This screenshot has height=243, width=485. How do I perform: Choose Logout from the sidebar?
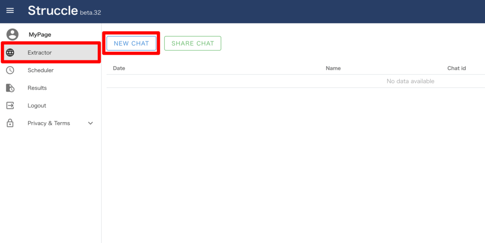click(36, 106)
